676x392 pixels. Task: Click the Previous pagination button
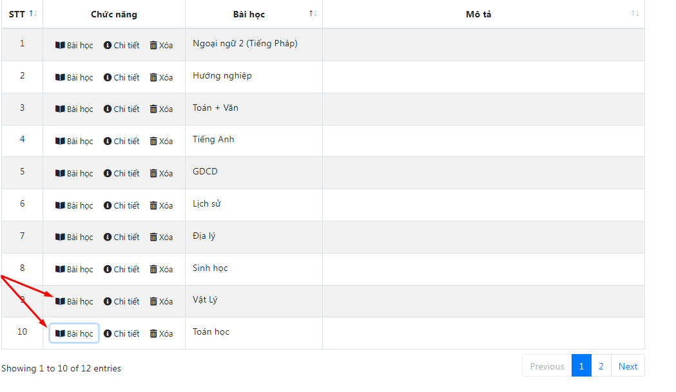547,366
